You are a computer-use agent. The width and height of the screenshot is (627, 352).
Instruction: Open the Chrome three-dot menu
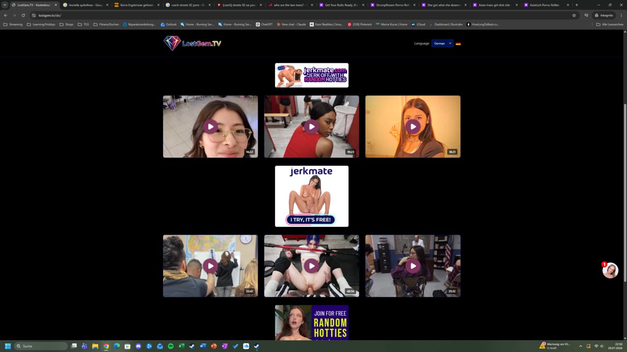tap(621, 15)
